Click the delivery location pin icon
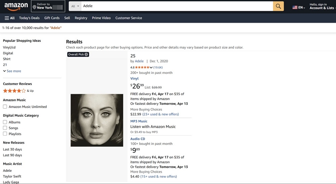 coord(34,8)
